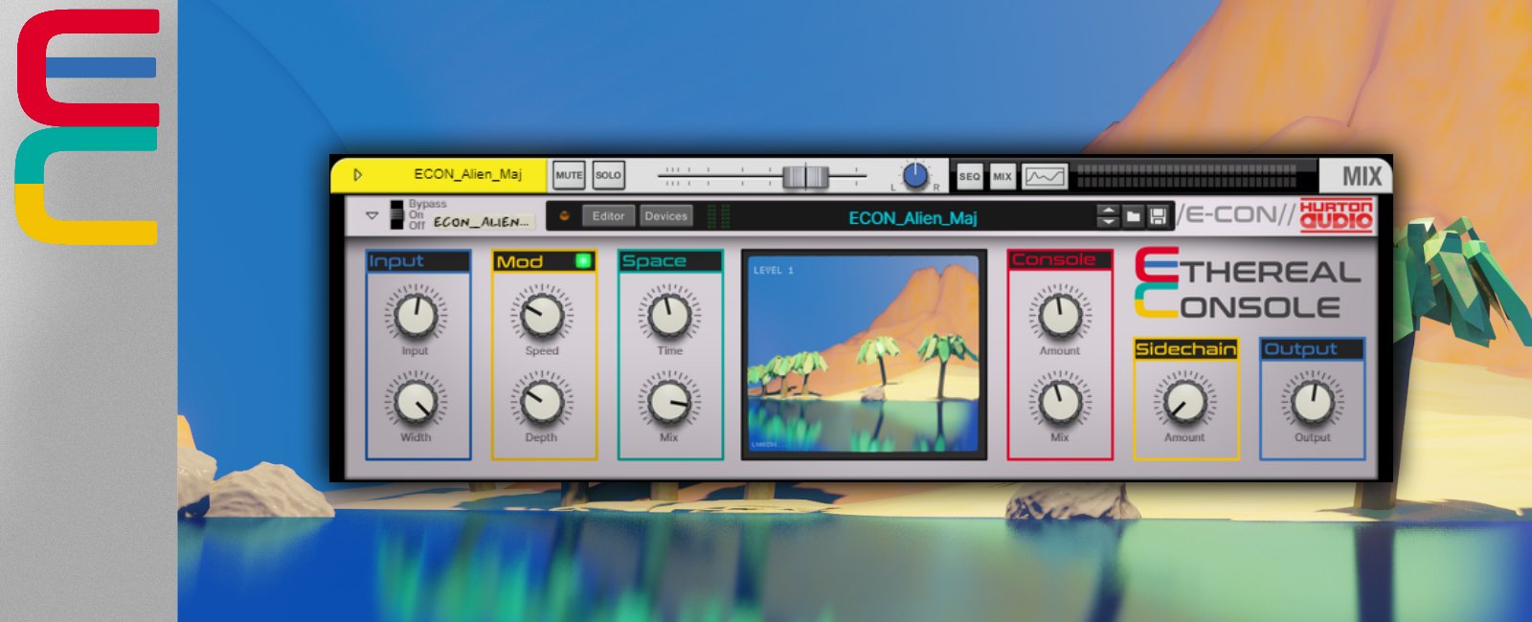Click the /E-CON// device label
This screenshot has height=622, width=1532.
[1236, 214]
